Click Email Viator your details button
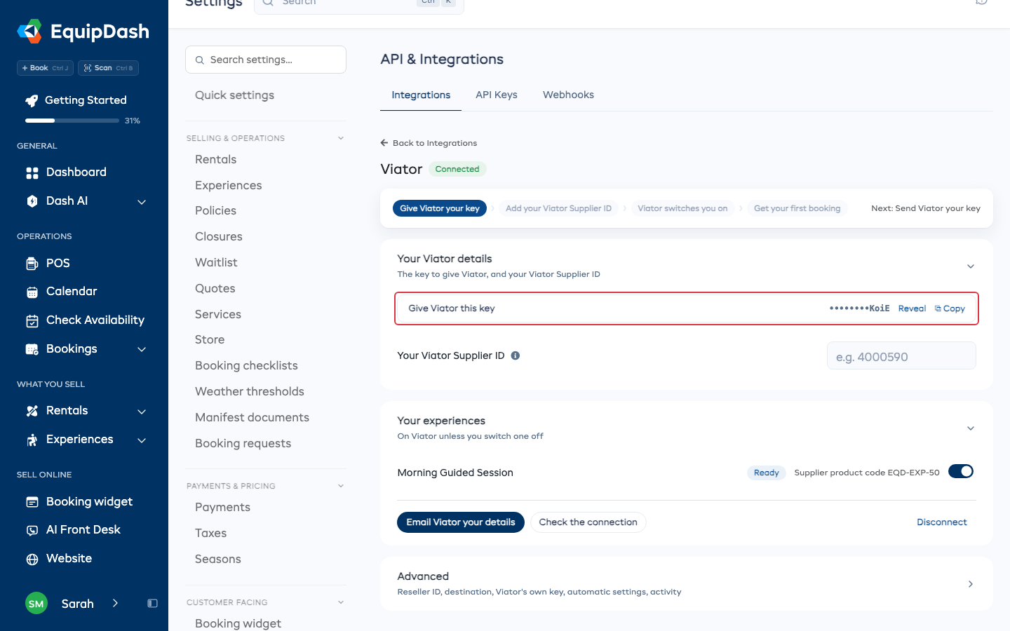The width and height of the screenshot is (1010, 631). click(461, 522)
